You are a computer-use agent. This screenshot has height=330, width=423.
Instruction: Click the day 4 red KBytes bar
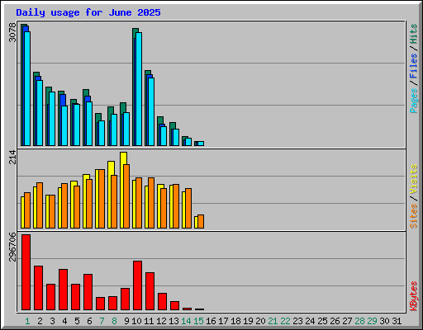pos(63,290)
